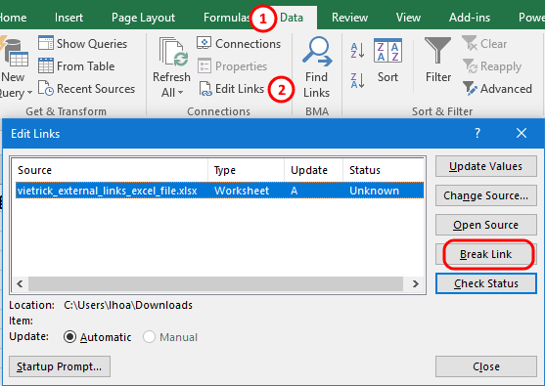Image resolution: width=545 pixels, height=386 pixels.
Task: Click the dialog Close button
Action: [486, 366]
